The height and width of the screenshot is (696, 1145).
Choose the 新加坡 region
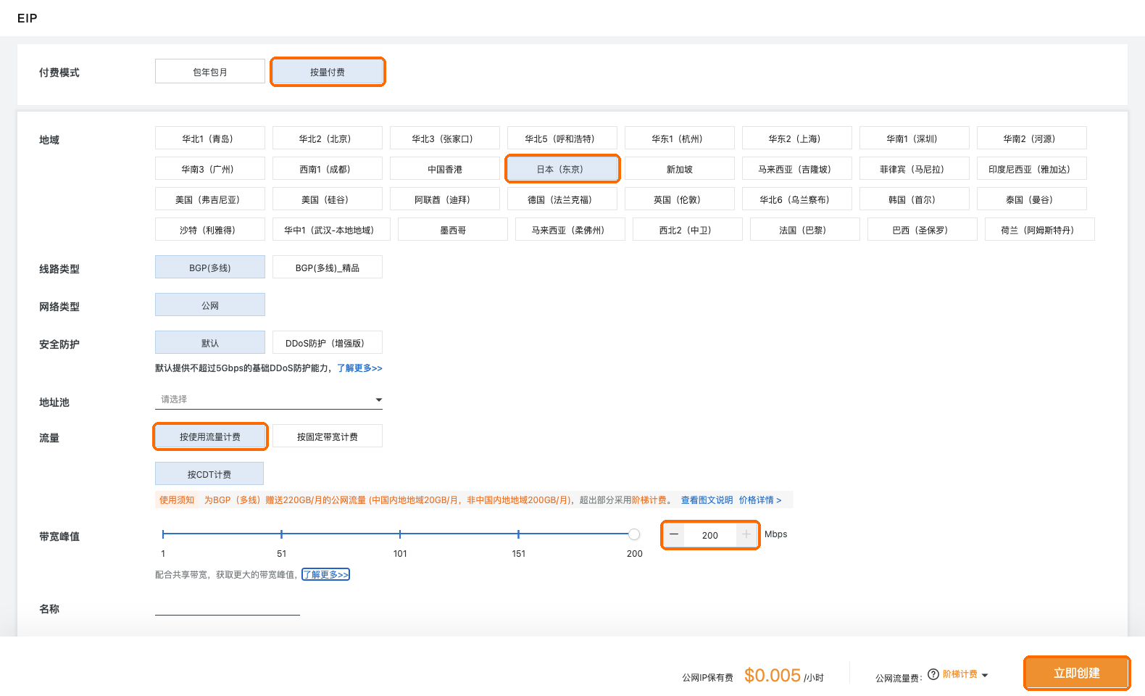point(680,169)
